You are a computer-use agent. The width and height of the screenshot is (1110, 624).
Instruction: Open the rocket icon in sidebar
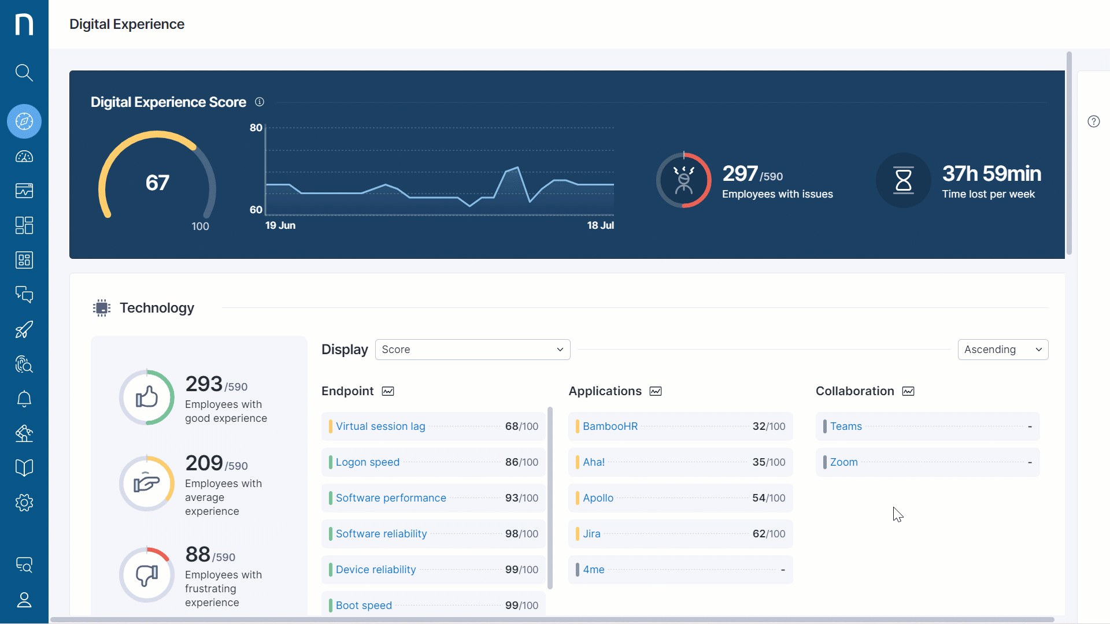click(x=24, y=330)
